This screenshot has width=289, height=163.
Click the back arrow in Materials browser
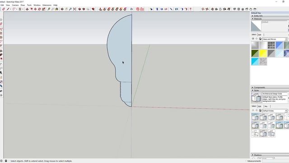point(253,39)
